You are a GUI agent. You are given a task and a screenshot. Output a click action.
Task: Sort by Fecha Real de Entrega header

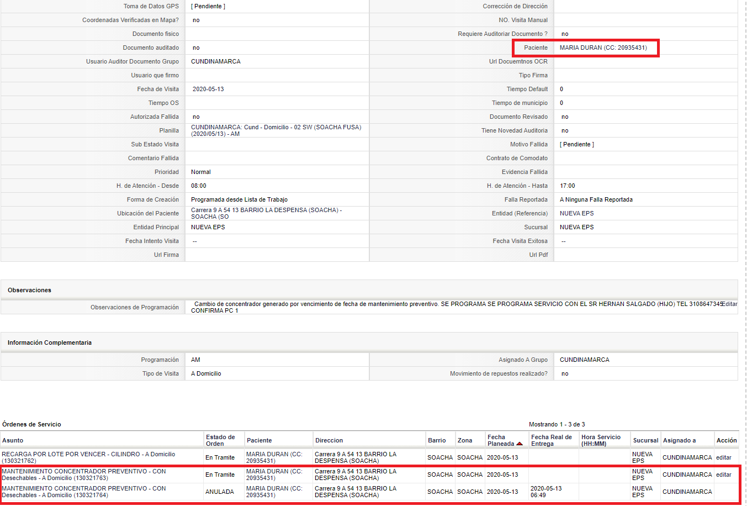[552, 440]
